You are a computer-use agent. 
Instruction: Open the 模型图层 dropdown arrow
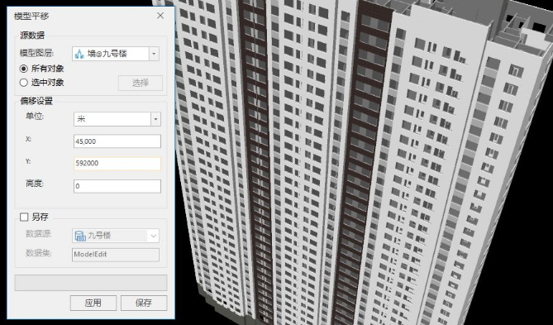pos(154,54)
